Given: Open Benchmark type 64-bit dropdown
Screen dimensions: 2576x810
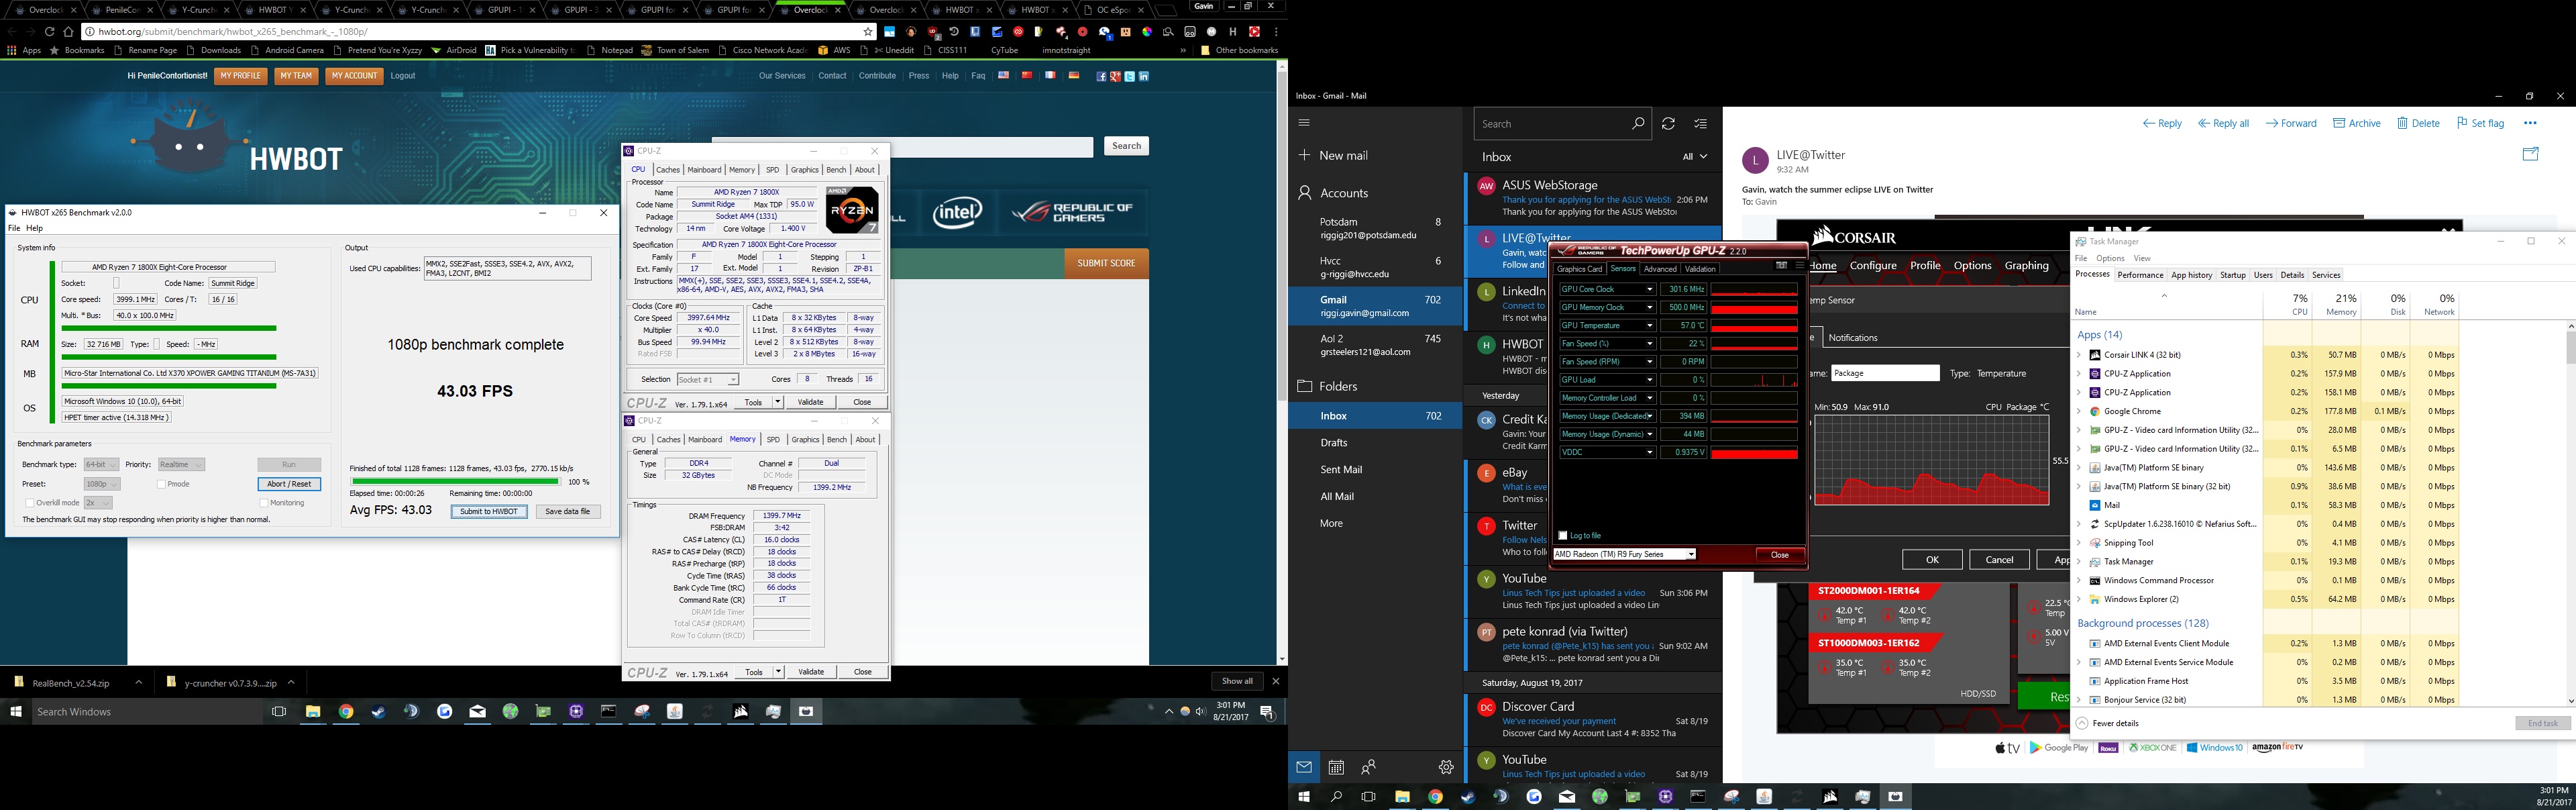Looking at the screenshot, I should 101,465.
